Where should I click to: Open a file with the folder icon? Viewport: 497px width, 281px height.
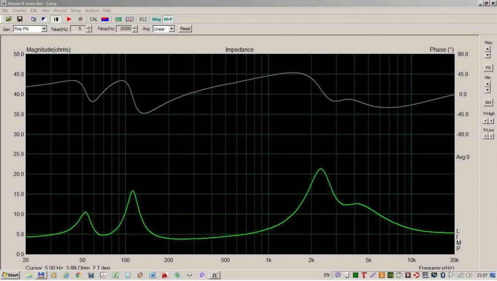pyautogui.click(x=8, y=19)
